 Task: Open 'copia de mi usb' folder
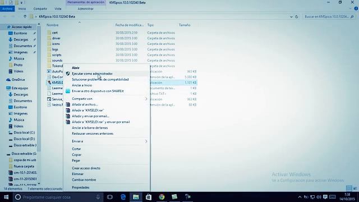[x=25, y=160]
